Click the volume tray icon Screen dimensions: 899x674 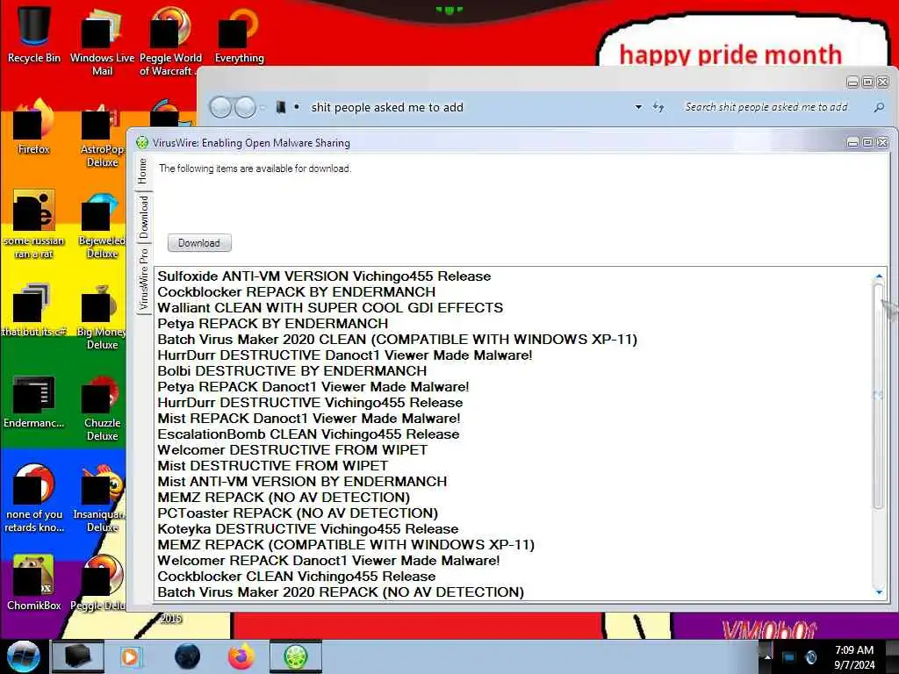[x=810, y=657]
